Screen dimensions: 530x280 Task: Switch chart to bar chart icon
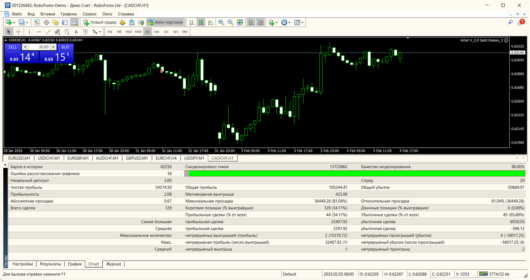pyautogui.click(x=192, y=22)
